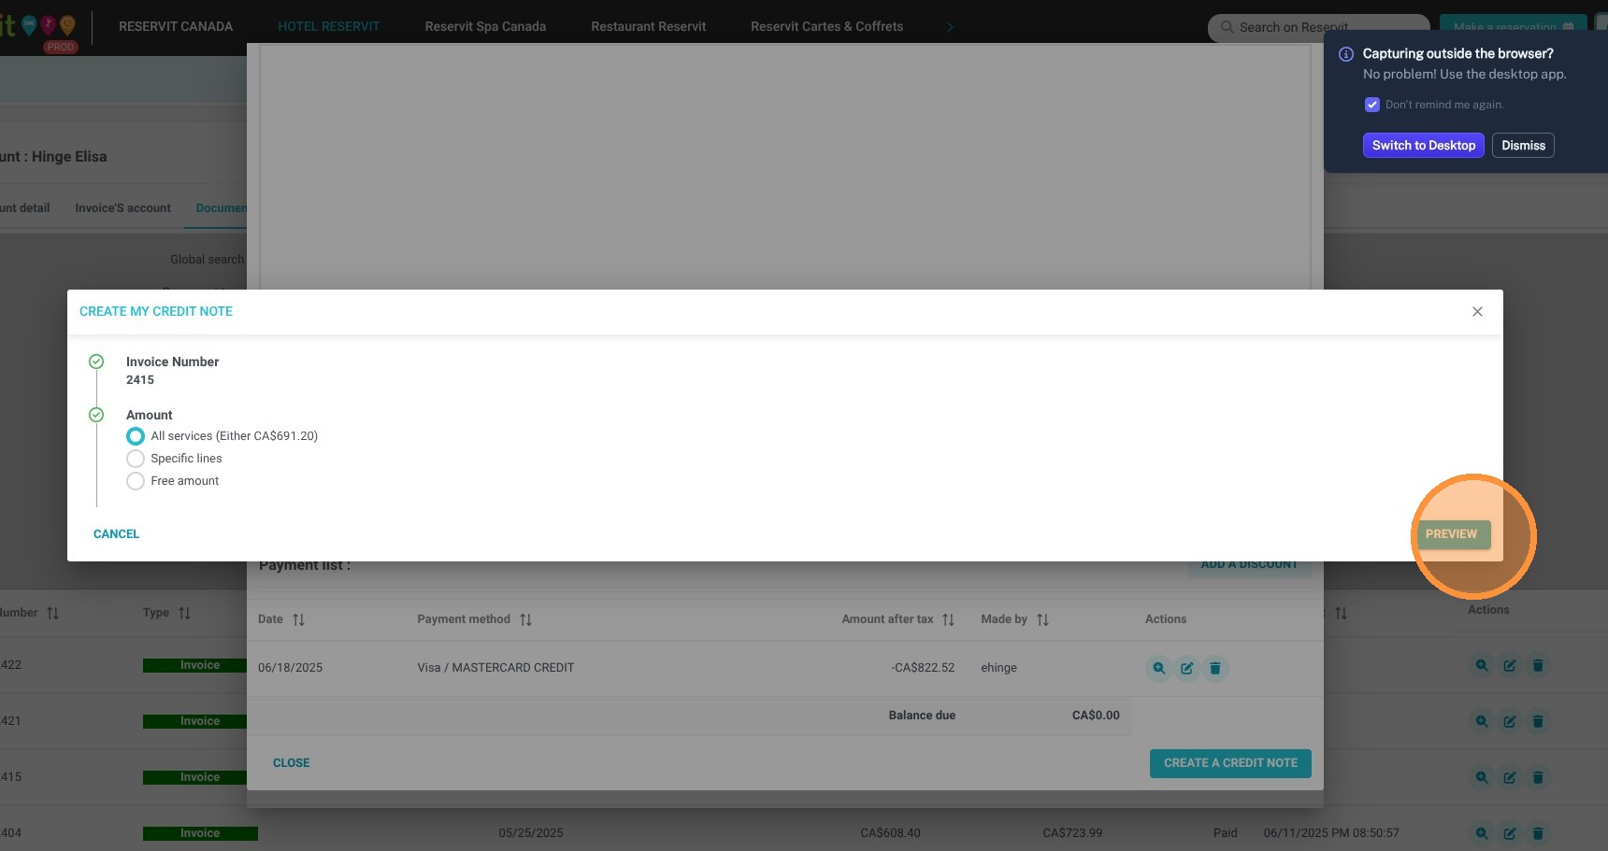View invoice 422 using magnifier icon
Image resolution: width=1608 pixels, height=851 pixels.
(x=1481, y=666)
